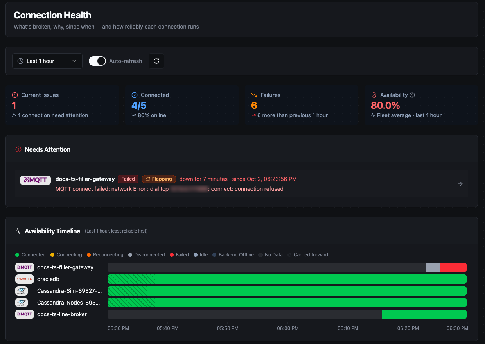Select docs-ts-filler-gateway name in Needs Attention
This screenshot has width=485, height=344.
(85, 179)
